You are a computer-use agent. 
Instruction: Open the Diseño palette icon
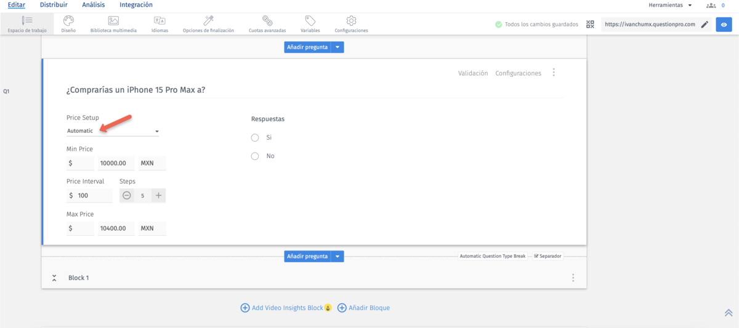[68, 20]
